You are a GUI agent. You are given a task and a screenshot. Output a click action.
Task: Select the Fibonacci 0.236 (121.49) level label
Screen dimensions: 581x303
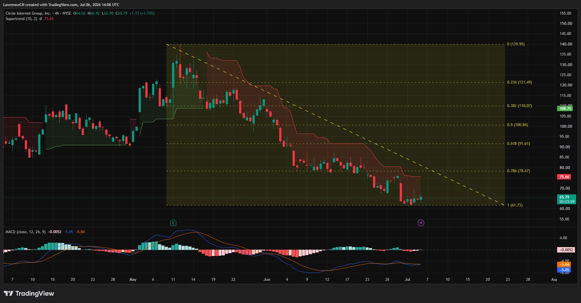pos(519,82)
